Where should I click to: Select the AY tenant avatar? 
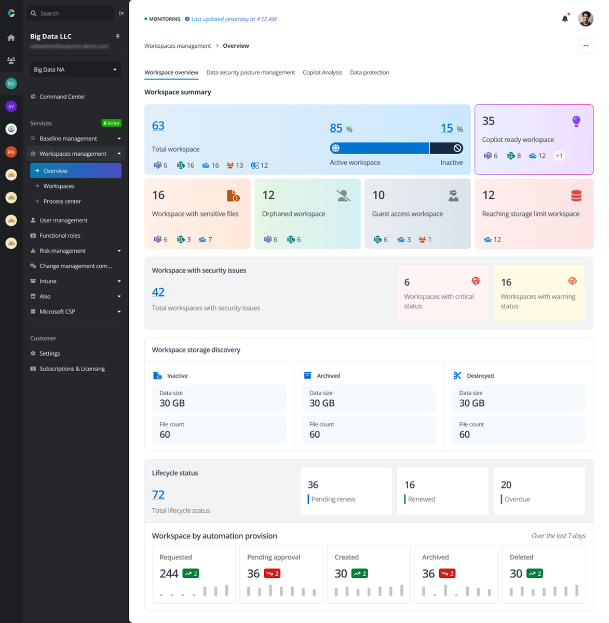point(11,106)
